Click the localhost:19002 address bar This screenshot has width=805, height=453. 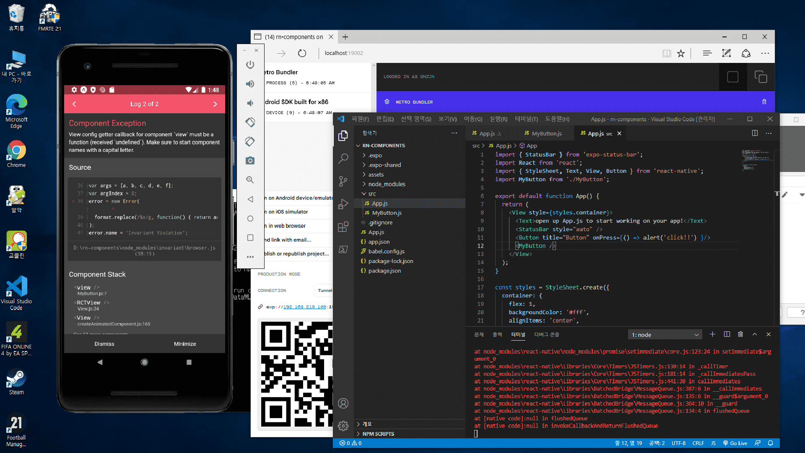tap(344, 53)
